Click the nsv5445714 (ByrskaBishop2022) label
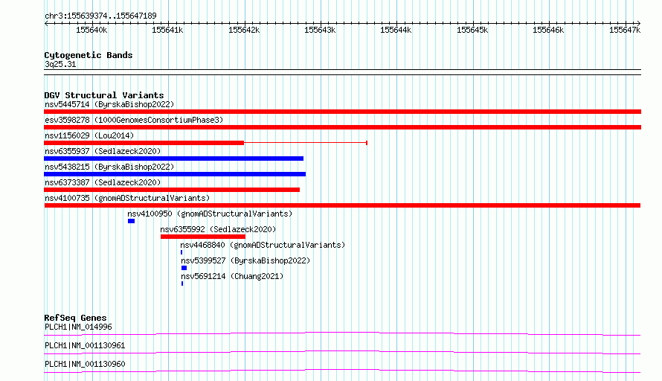The image size is (662, 381). click(x=109, y=104)
